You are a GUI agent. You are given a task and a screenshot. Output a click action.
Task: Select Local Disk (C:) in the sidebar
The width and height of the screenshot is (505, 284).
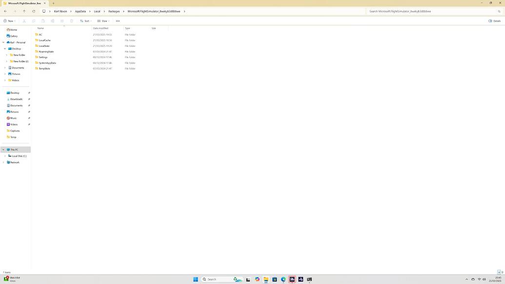coord(19,156)
